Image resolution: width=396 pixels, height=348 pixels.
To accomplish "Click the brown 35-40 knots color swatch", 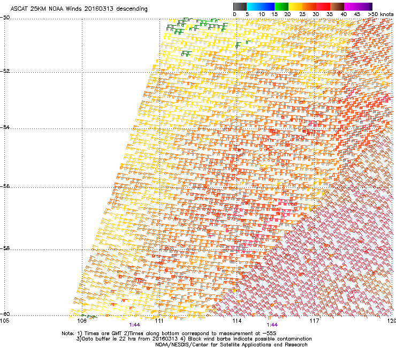I will (x=337, y=6).
